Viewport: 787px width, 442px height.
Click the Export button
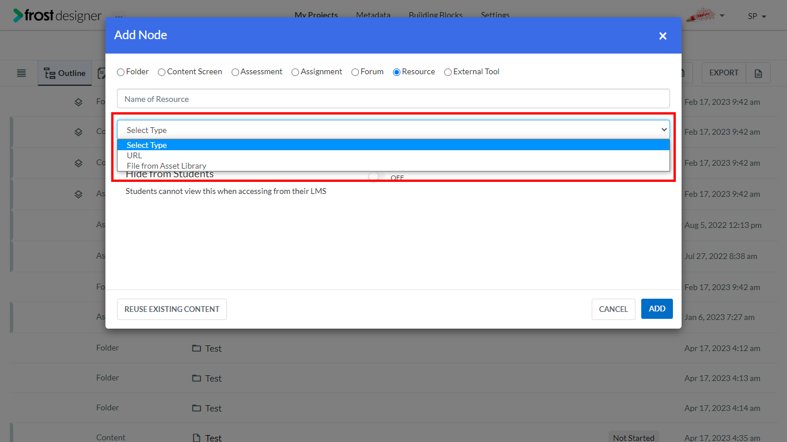(724, 73)
